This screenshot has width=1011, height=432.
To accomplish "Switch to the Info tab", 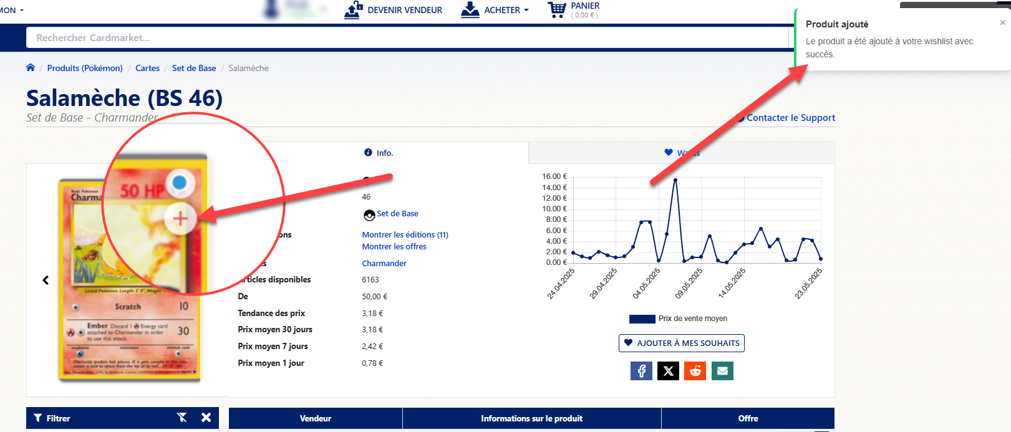I will click(x=379, y=153).
